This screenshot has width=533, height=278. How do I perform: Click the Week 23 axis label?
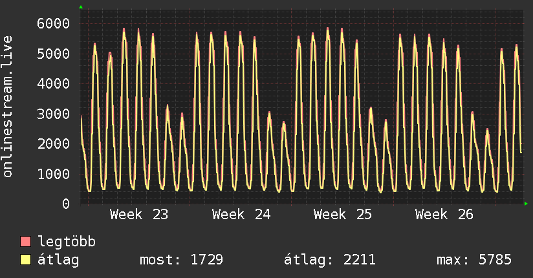139,215
